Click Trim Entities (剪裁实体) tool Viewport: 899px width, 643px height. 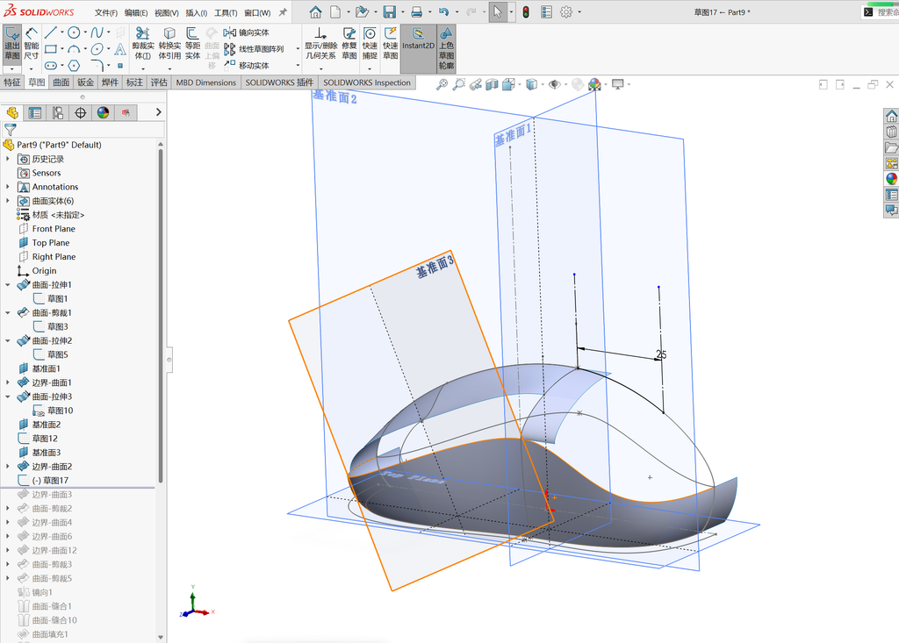tap(143, 44)
